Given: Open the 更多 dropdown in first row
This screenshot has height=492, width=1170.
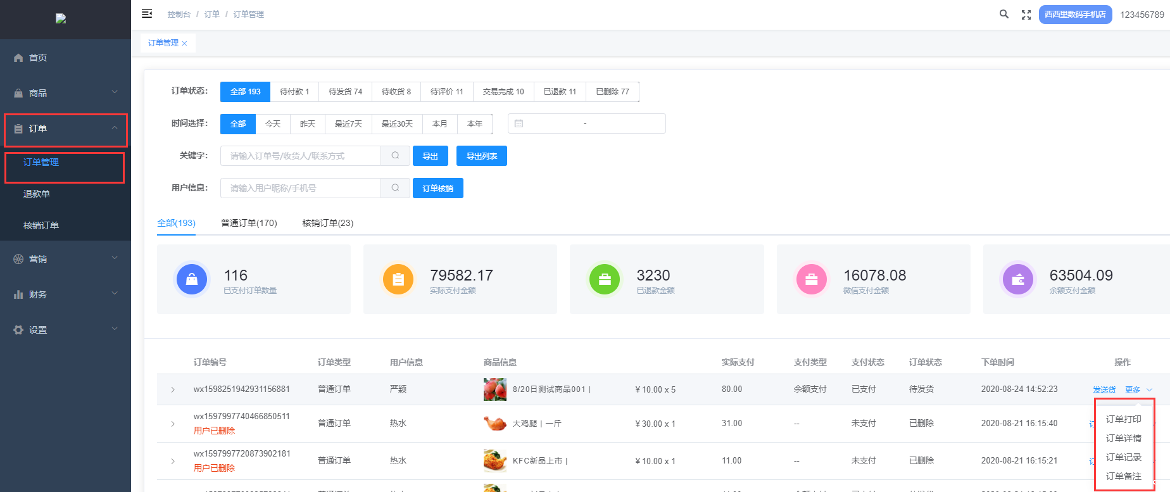Looking at the screenshot, I should pyautogui.click(x=1138, y=390).
